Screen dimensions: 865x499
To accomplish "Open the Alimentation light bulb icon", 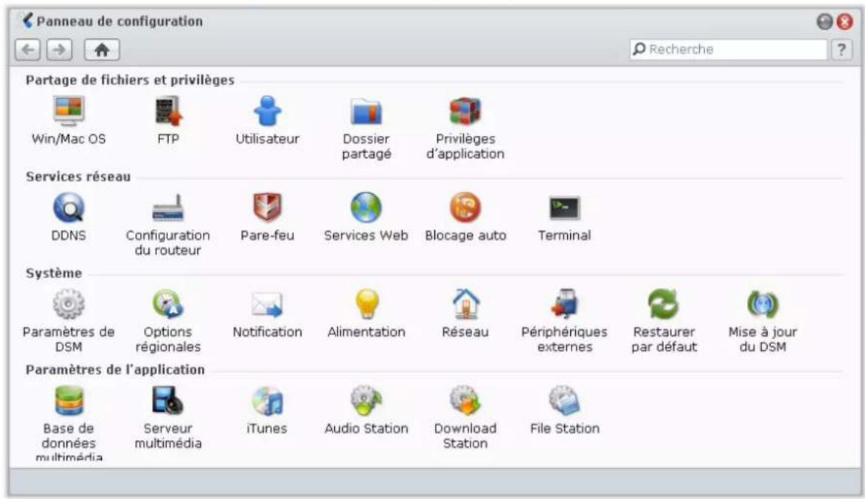I will pyautogui.click(x=367, y=304).
